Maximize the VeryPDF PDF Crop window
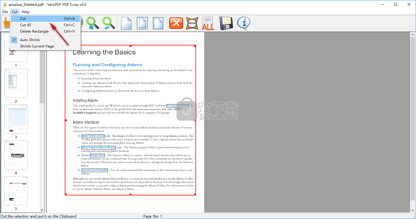416x219 pixels. point(396,4)
